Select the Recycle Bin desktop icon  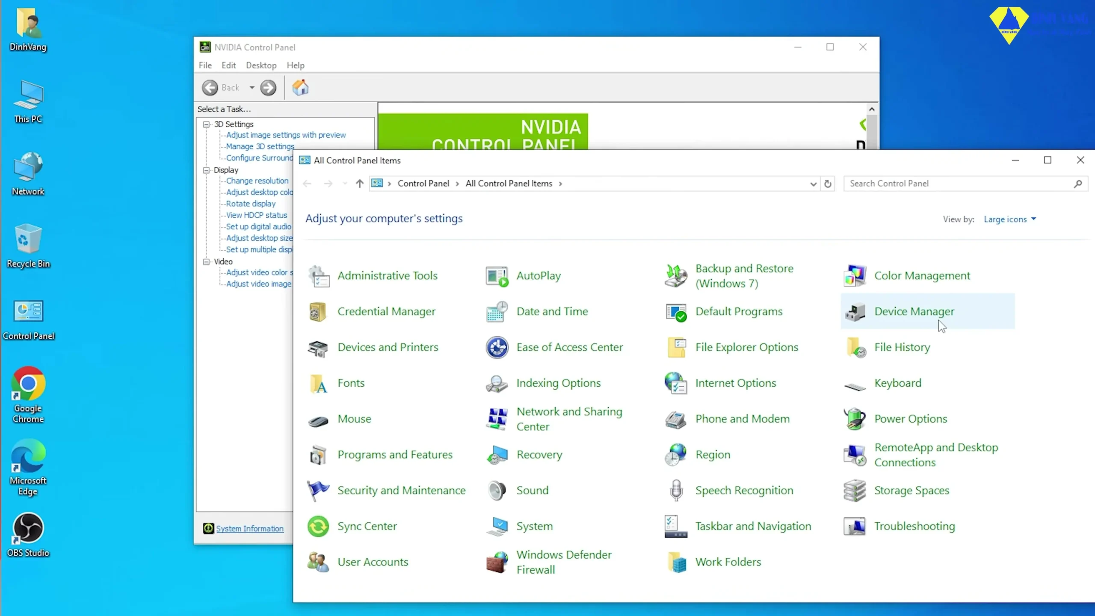[28, 246]
